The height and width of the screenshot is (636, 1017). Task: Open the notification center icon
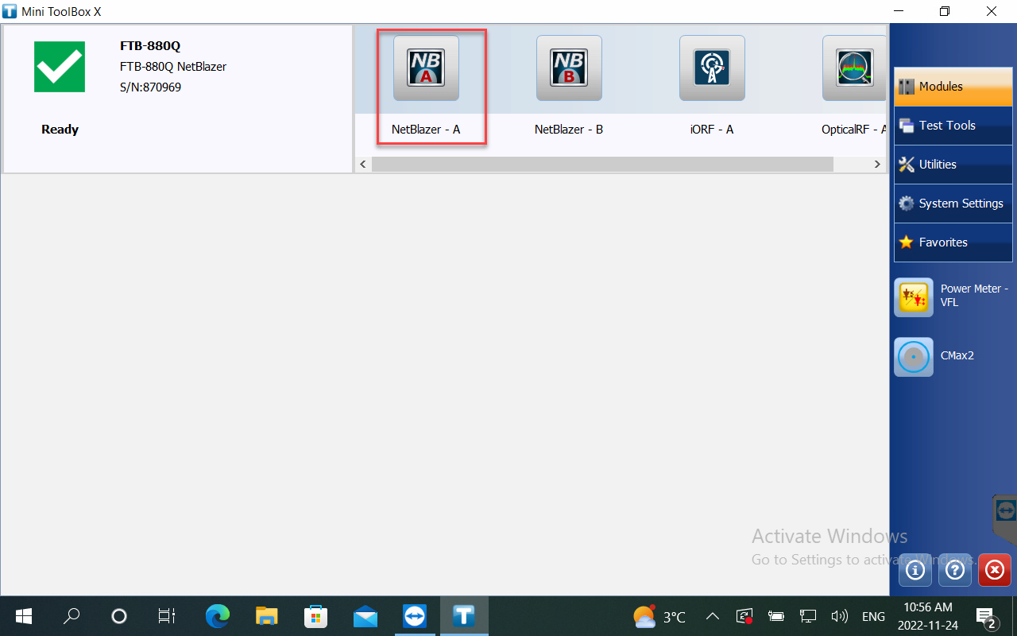tap(987, 616)
